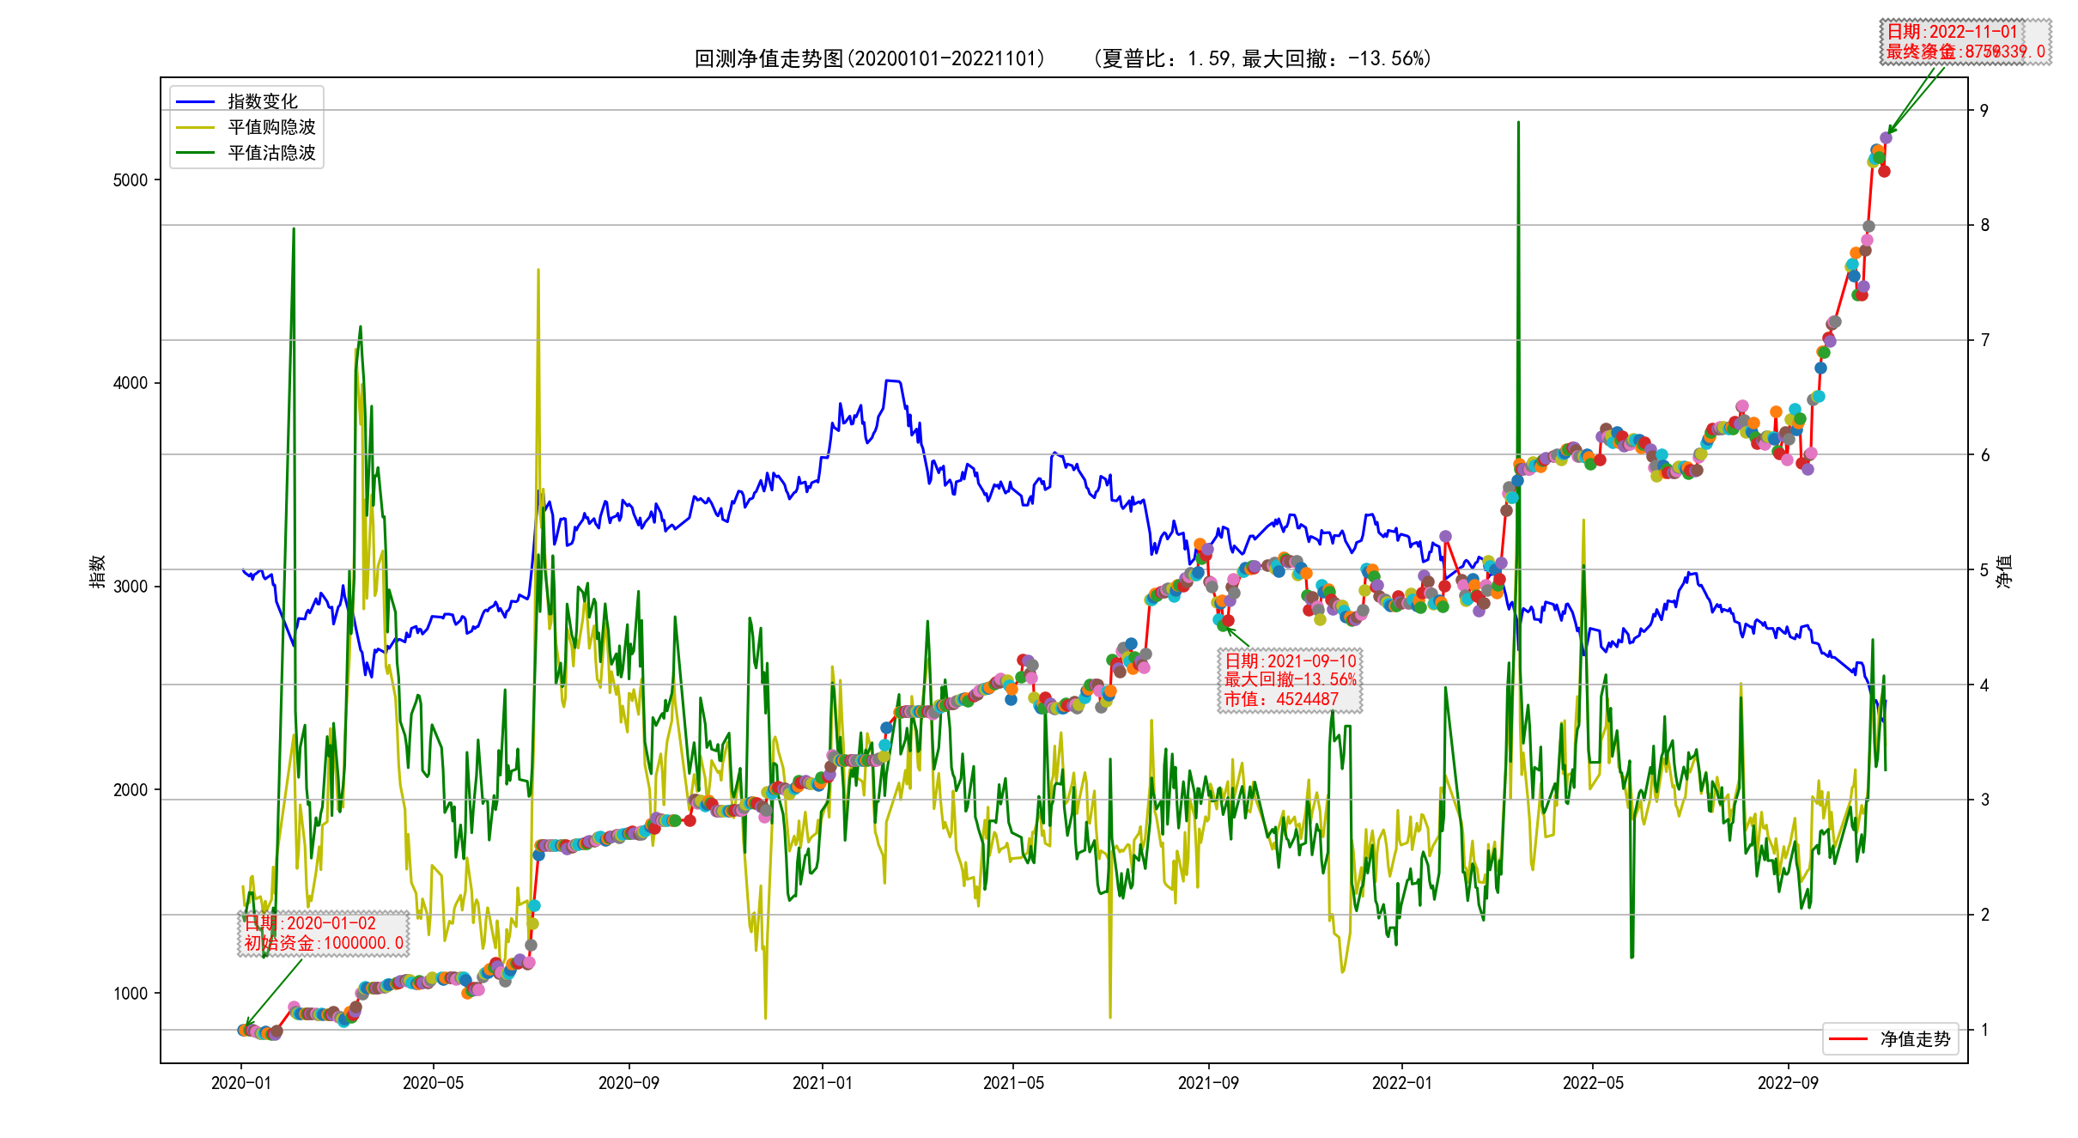Click the 2020-05 x-axis tick label
Image resolution: width=2078 pixels, height=1138 pixels.
click(433, 1083)
